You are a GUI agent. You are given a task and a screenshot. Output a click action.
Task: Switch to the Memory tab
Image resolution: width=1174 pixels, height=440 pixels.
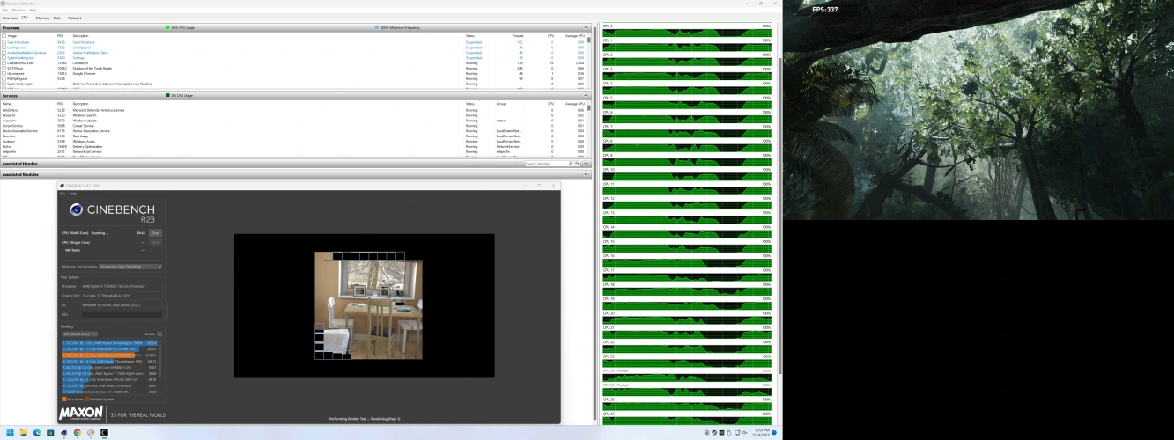coord(42,18)
